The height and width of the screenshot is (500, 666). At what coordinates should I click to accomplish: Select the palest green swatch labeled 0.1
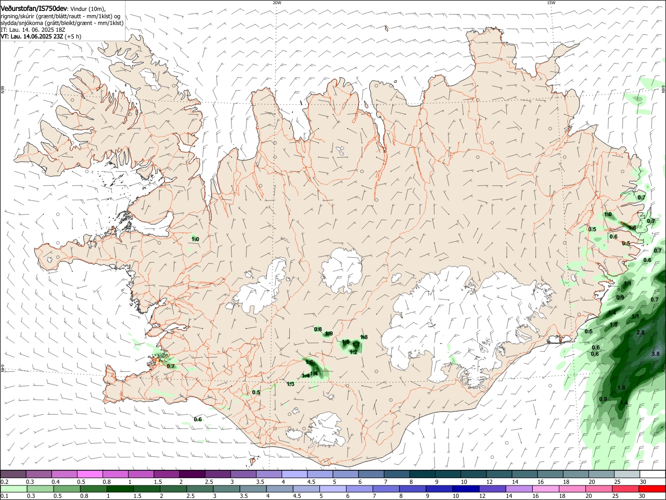(14, 489)
